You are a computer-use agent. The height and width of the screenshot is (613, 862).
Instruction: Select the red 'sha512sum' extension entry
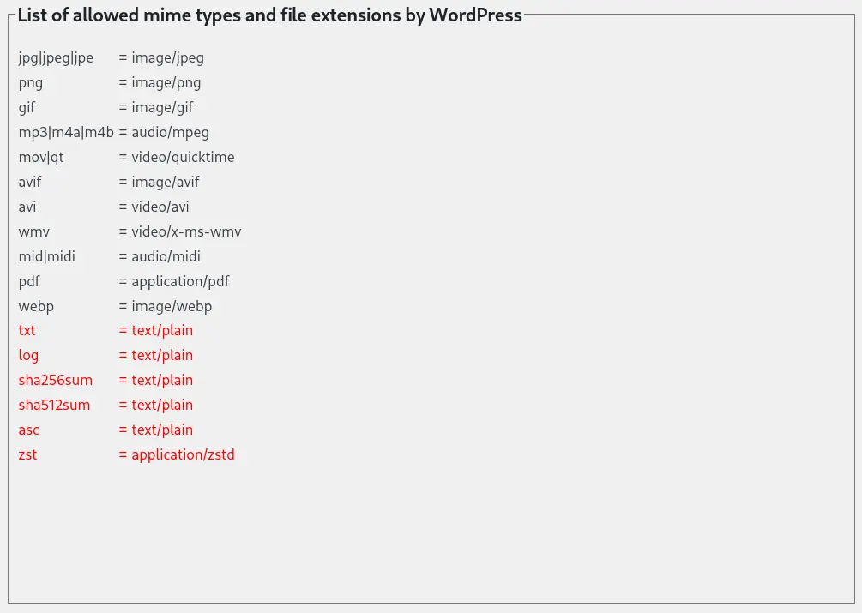pyautogui.click(x=54, y=405)
